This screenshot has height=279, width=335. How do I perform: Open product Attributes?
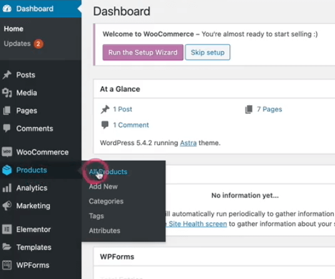coord(104,230)
